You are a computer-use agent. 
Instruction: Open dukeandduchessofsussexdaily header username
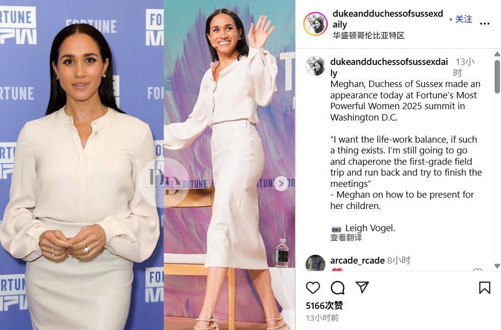pos(388,19)
